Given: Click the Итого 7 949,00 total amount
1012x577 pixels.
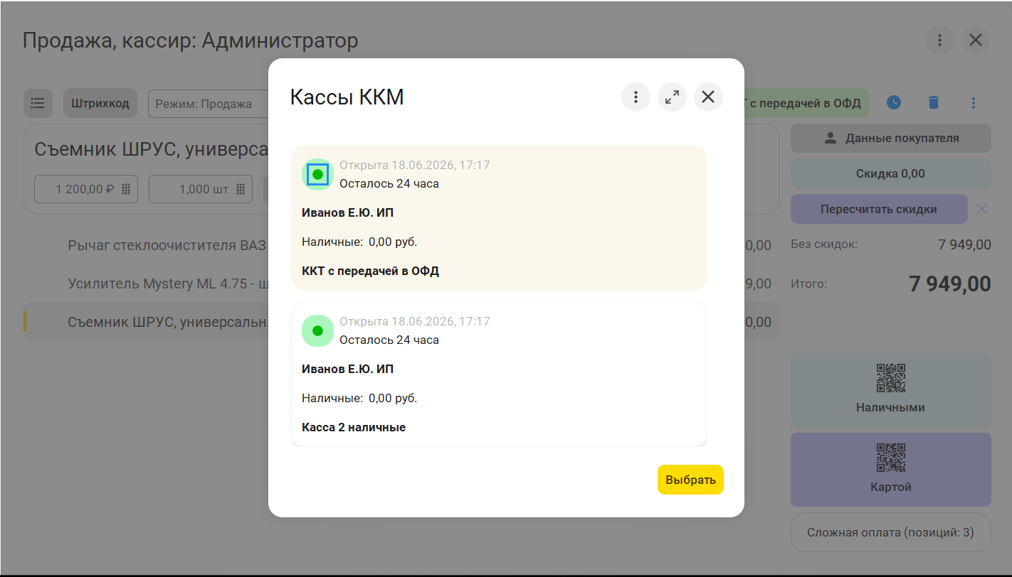Looking at the screenshot, I should pos(949,284).
